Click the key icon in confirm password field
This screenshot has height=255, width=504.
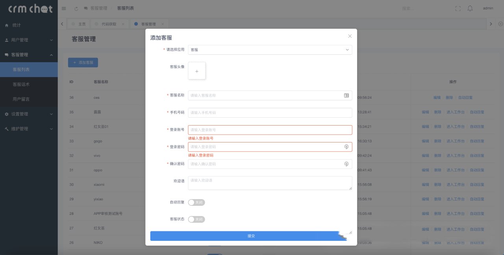[346, 164]
